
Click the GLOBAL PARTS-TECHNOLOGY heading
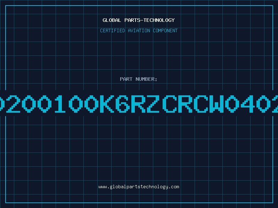[x=139, y=20]
